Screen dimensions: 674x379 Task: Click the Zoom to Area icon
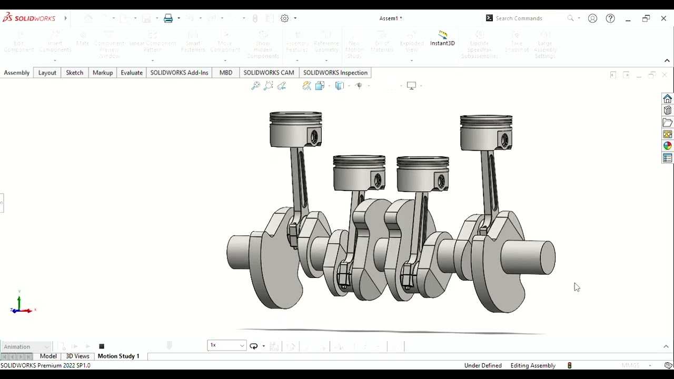point(269,86)
